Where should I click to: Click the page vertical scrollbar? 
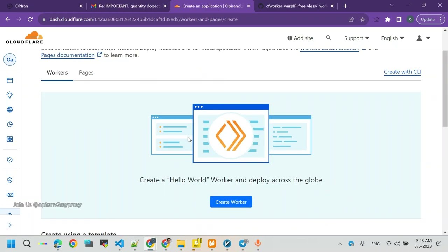click(x=445, y=89)
